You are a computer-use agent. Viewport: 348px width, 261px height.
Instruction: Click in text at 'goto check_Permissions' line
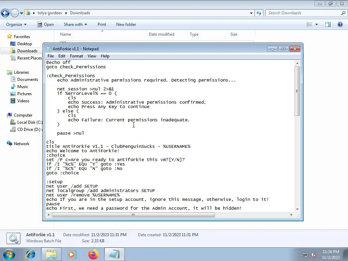tap(76, 67)
